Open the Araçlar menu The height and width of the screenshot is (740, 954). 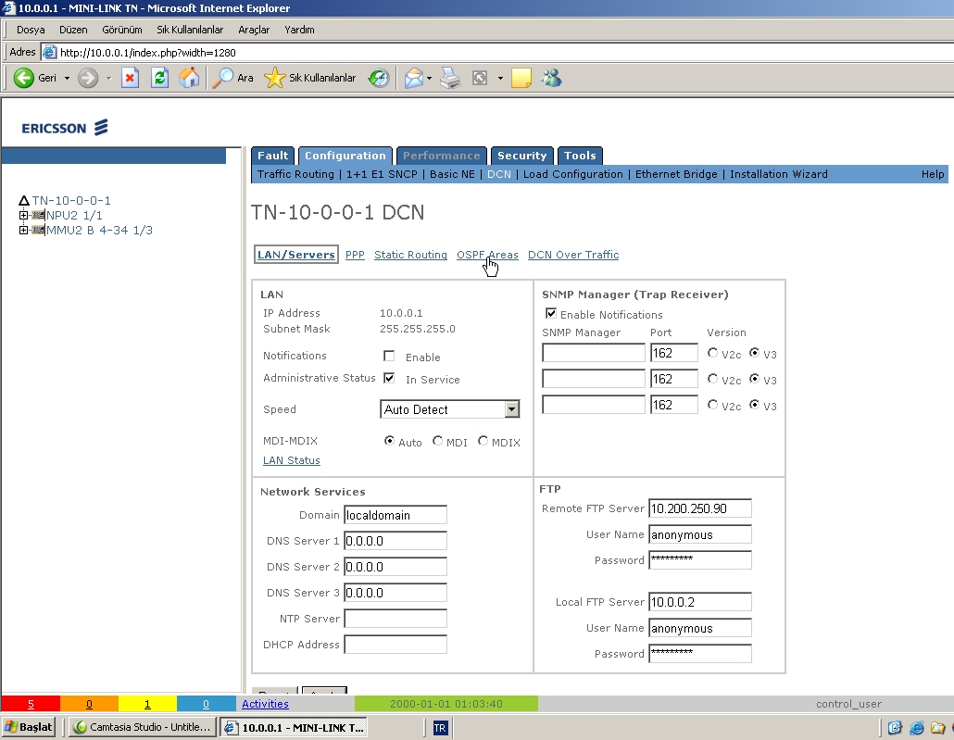[254, 30]
